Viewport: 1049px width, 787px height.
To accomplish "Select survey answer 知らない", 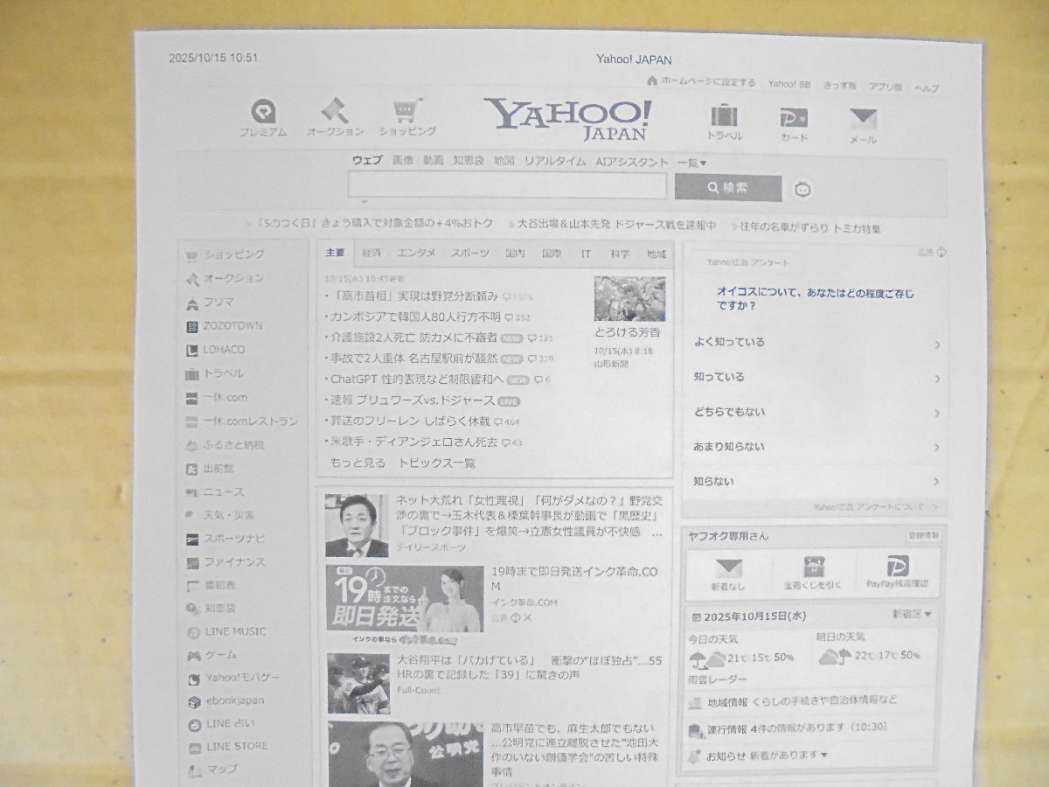I will pos(815,481).
